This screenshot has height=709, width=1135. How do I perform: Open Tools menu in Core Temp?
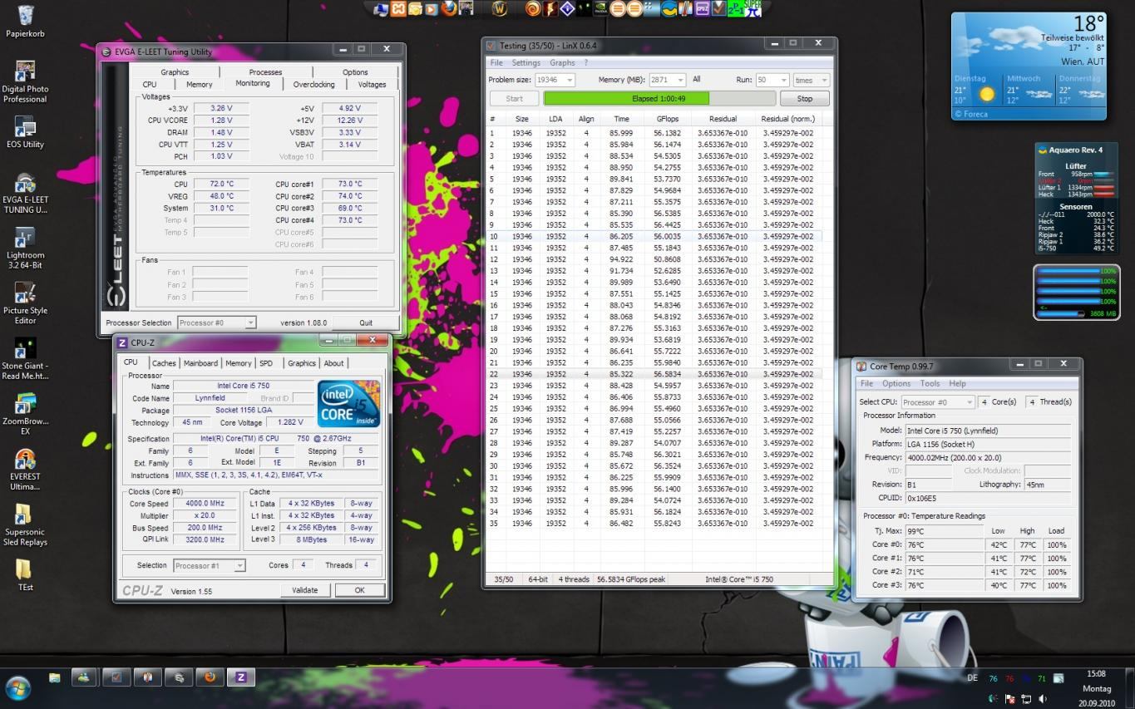(x=930, y=383)
